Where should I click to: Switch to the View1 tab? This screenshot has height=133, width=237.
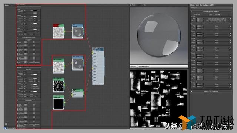coord(7,5)
